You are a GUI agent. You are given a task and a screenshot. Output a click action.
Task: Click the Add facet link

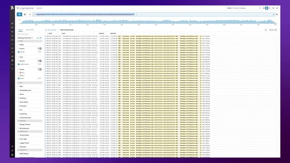click(39, 38)
